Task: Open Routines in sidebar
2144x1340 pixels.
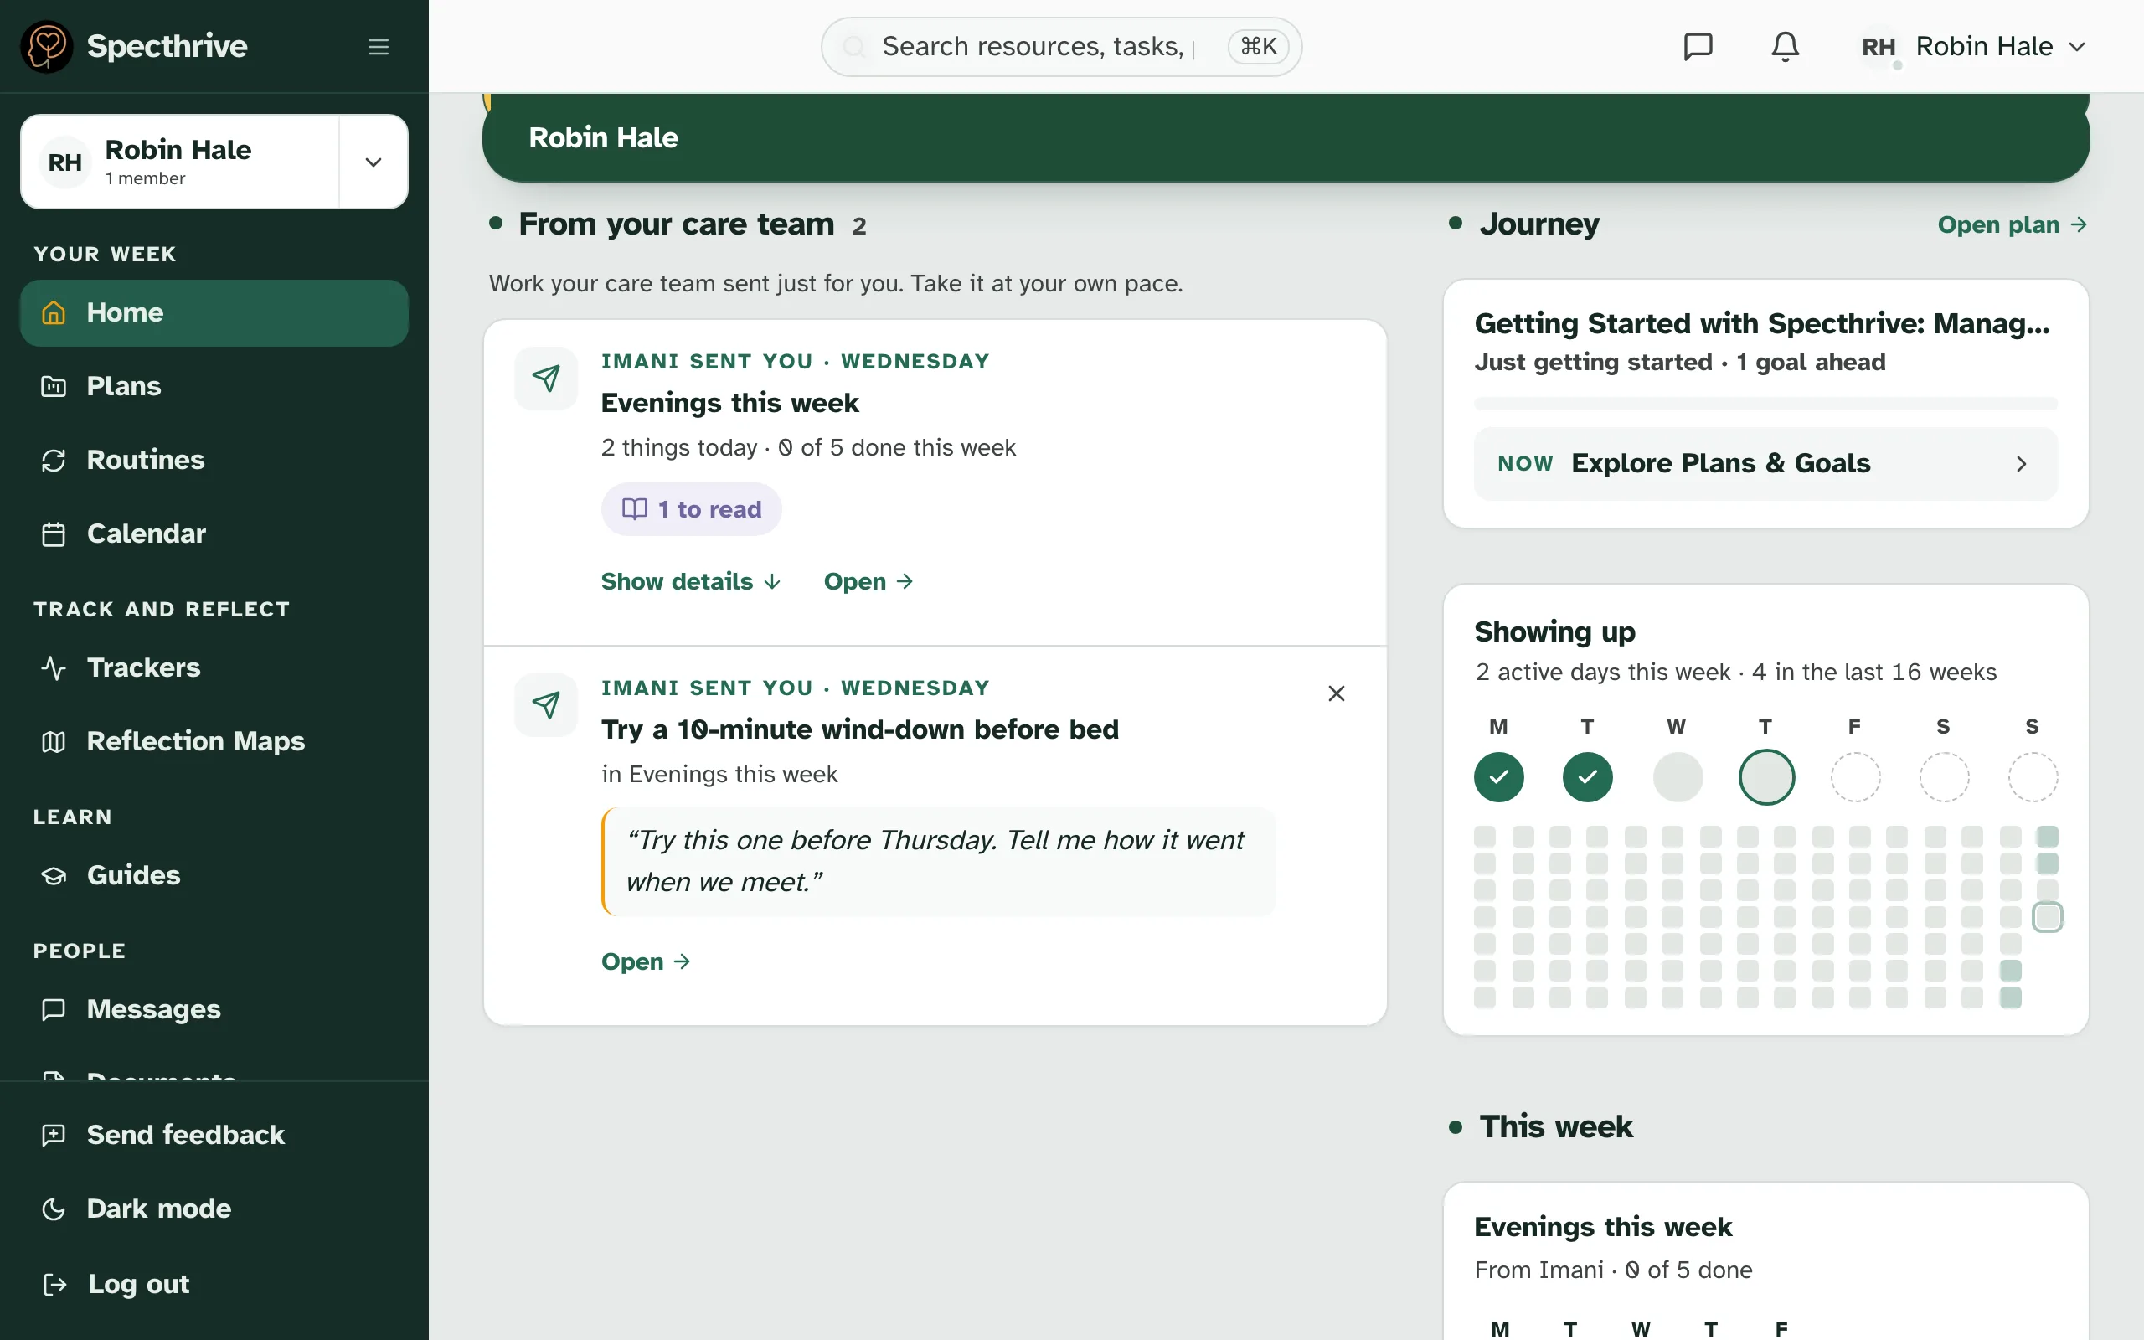Action: tap(214, 460)
